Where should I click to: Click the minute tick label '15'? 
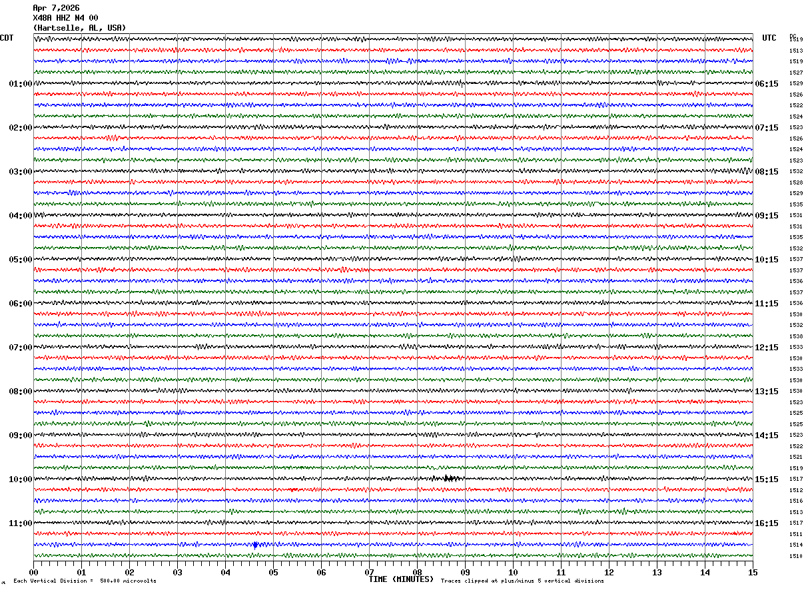pos(753,572)
